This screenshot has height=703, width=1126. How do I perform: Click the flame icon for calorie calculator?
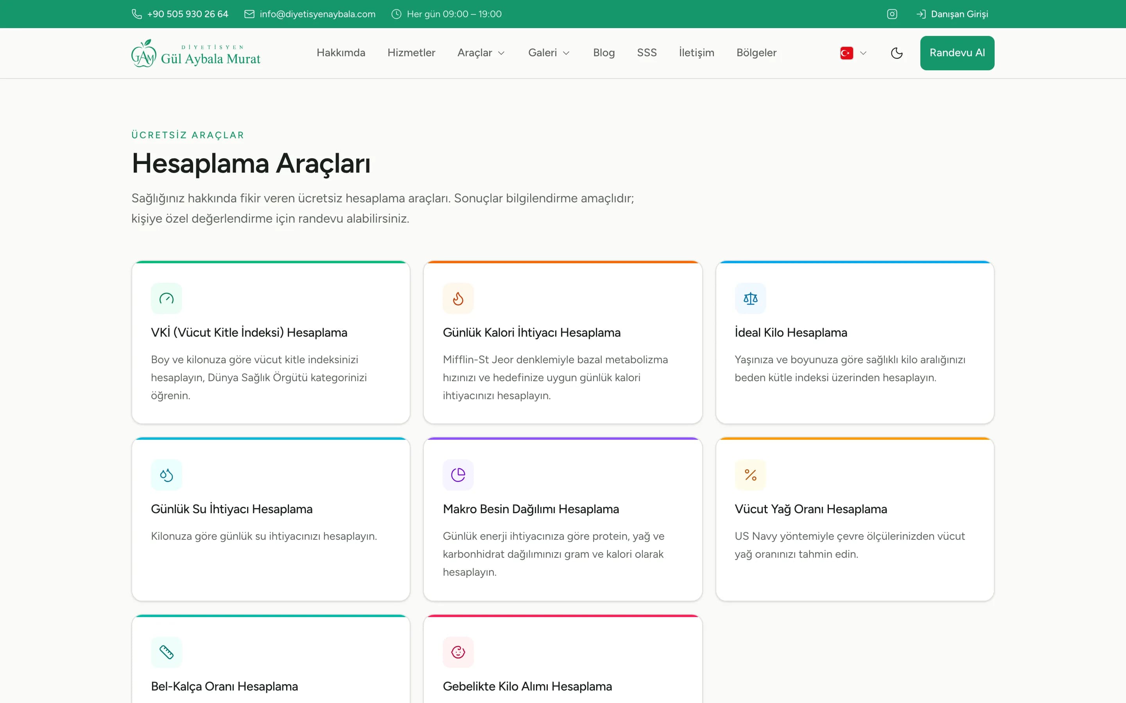[458, 298]
